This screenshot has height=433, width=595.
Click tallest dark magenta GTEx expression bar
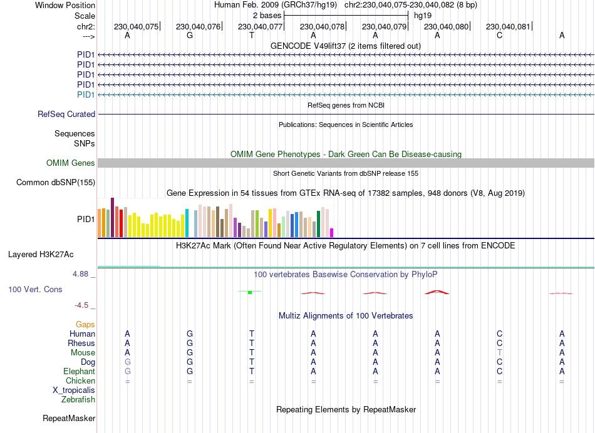pyautogui.click(x=112, y=217)
